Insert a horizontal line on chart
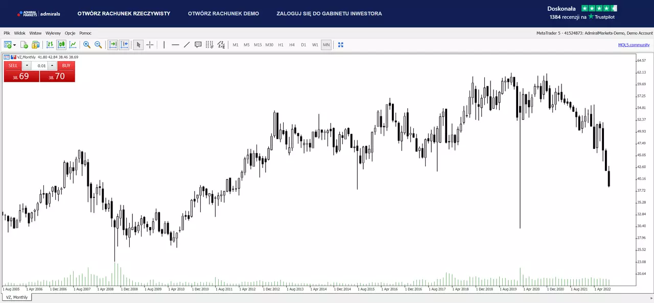The image size is (654, 303). coord(175,45)
